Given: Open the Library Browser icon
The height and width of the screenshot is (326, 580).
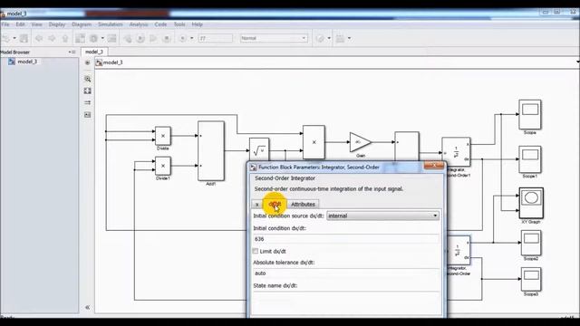Looking at the screenshot, I should point(80,38).
